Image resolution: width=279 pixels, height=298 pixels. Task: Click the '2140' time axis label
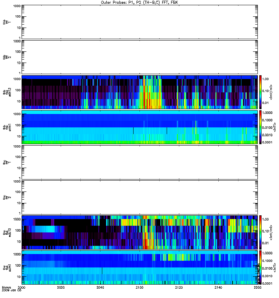click(x=218, y=288)
